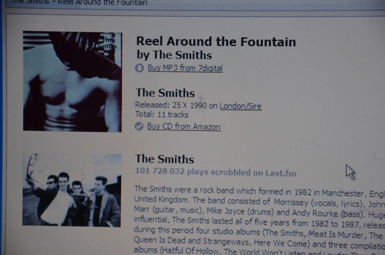Click The Smiths logo on album cover
The height and width of the screenshot is (255, 385).
click(107, 44)
